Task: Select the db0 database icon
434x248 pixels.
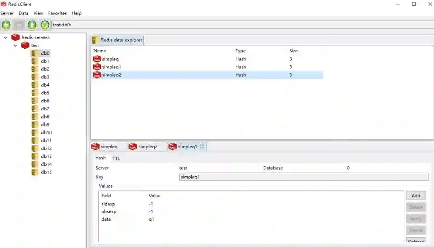Action: tap(35, 53)
